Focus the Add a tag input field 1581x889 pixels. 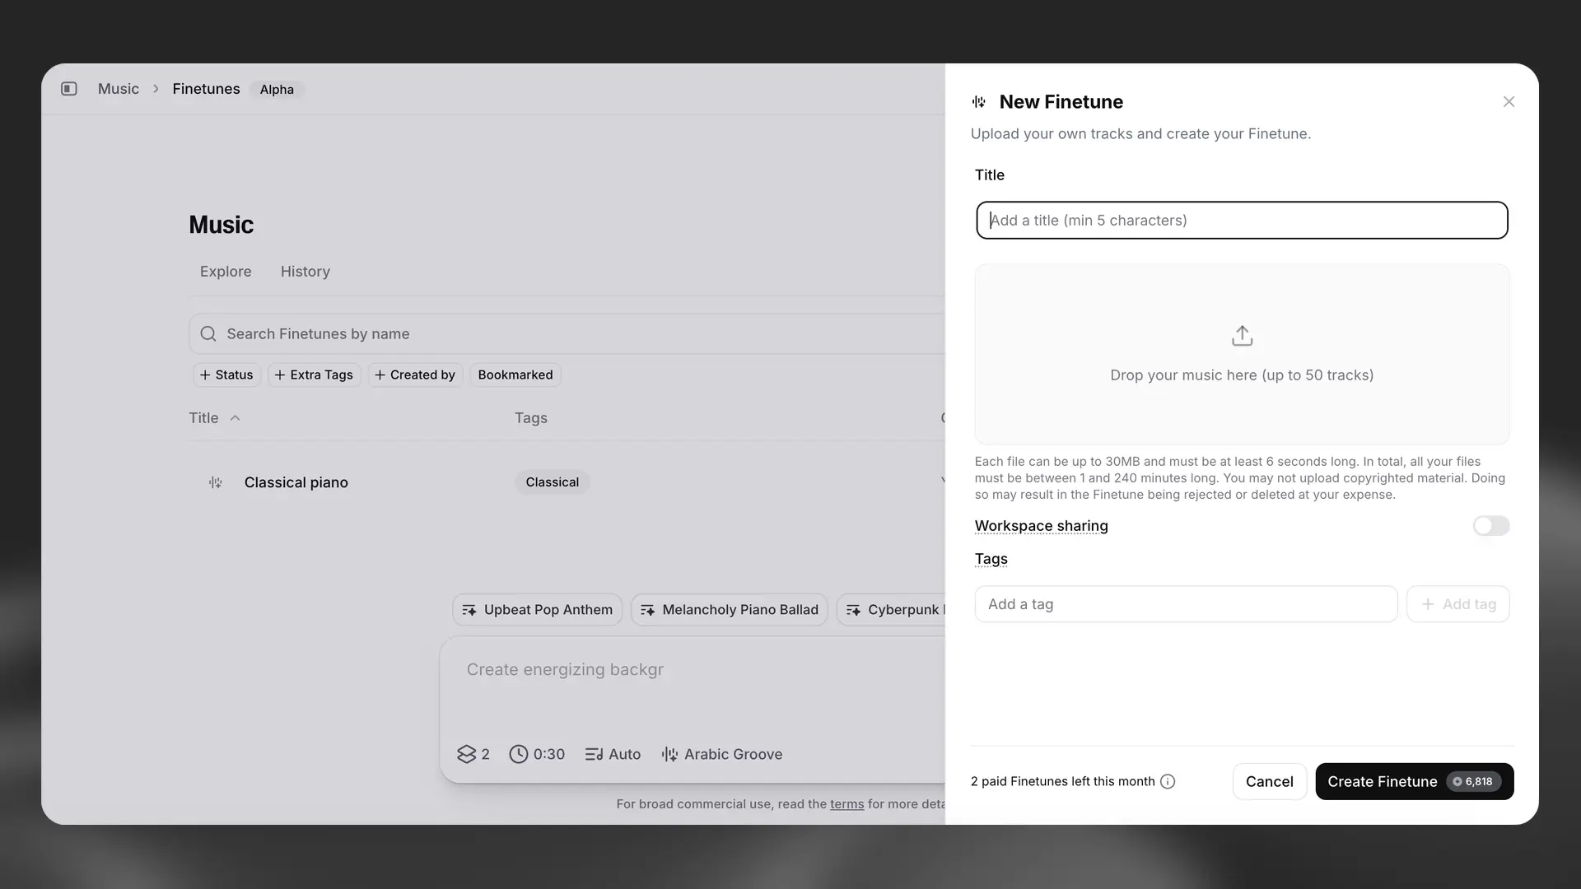(x=1186, y=604)
